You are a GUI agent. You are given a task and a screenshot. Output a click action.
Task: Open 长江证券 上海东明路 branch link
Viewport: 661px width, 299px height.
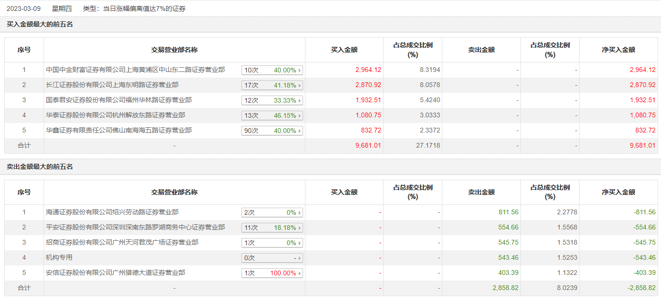tap(112, 85)
